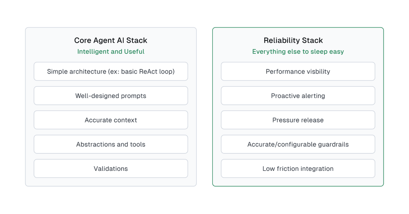Click the white gap between both stack panels

click(x=204, y=107)
